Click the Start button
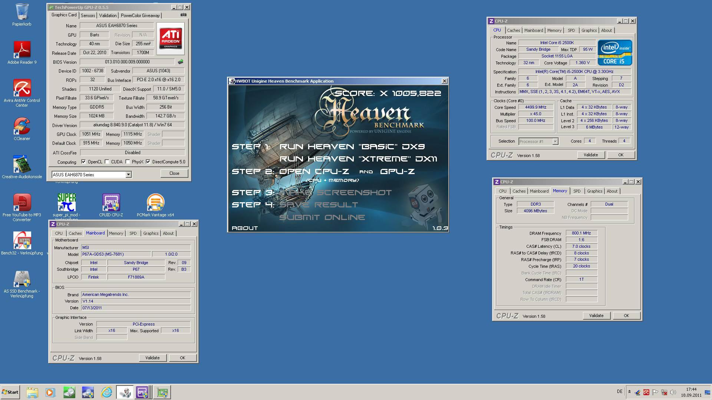 [10, 392]
